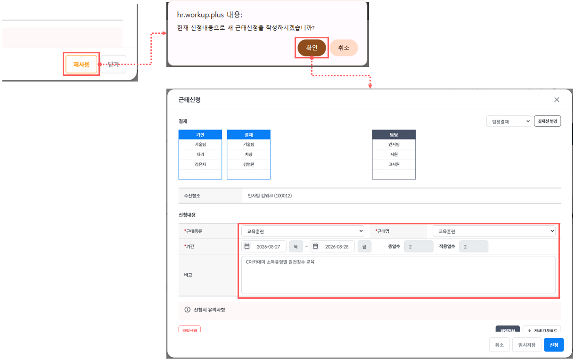Click the info icon beside 신청시 유의사항
Screen dimensions: 575x360
[187, 310]
